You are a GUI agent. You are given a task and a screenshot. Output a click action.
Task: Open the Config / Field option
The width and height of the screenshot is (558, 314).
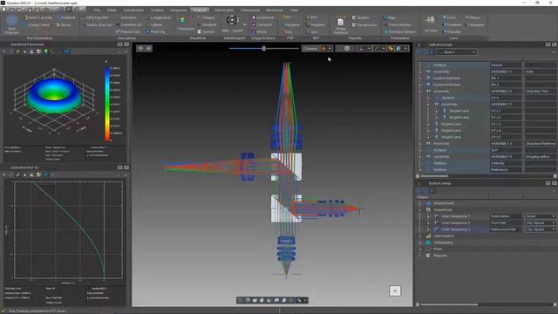pyautogui.click(x=36, y=25)
